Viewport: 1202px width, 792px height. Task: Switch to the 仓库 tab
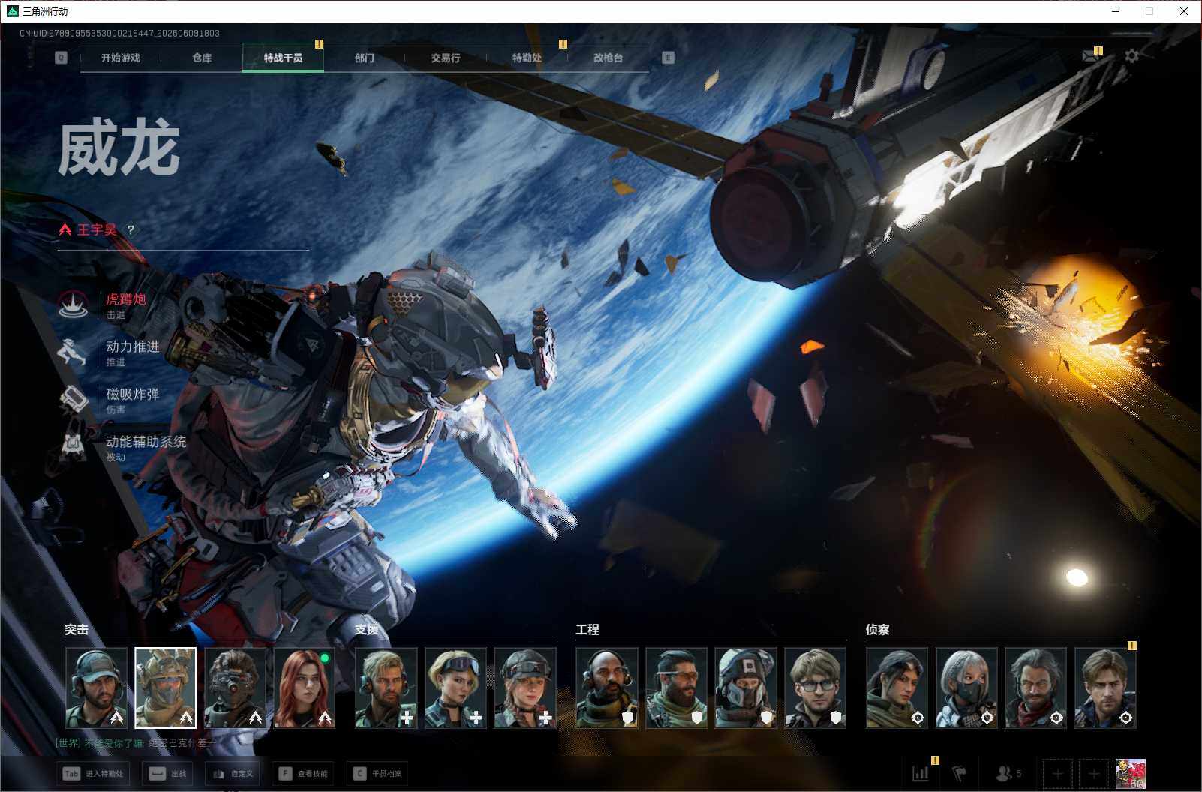tap(202, 58)
